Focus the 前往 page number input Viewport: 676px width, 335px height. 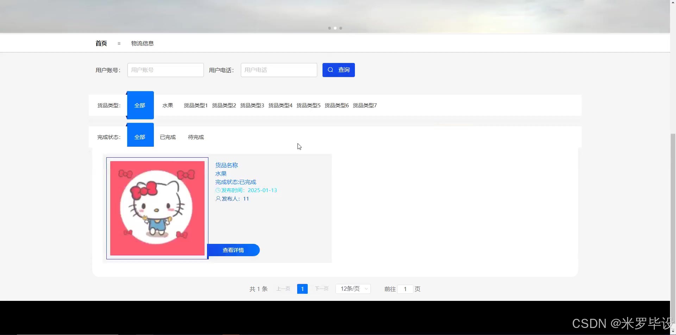[405, 289]
